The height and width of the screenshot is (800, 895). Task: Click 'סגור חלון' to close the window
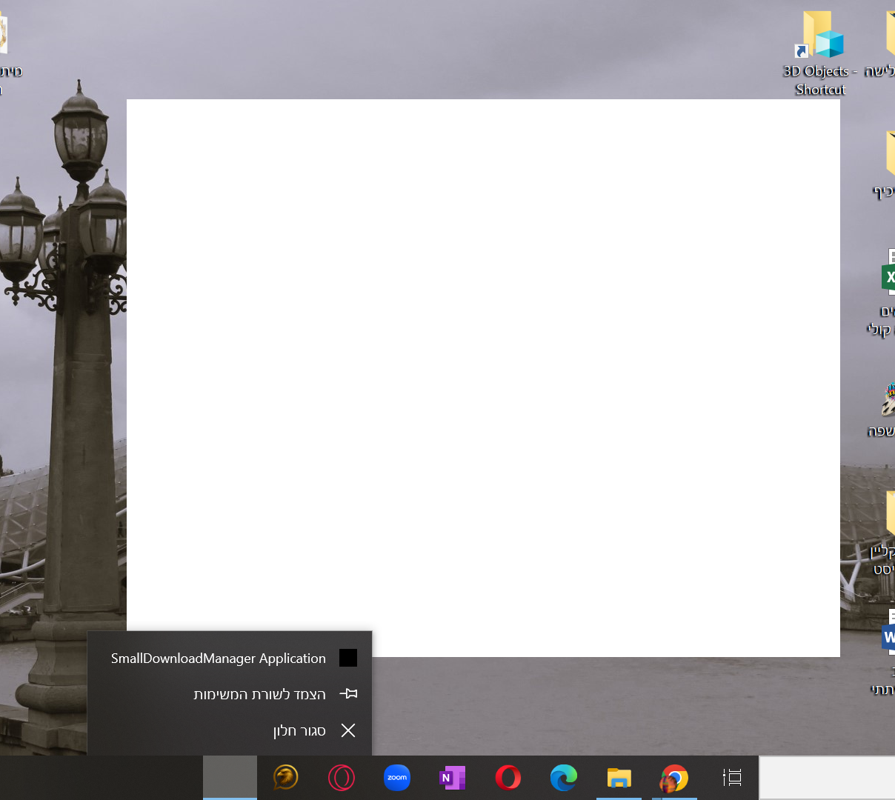299,731
